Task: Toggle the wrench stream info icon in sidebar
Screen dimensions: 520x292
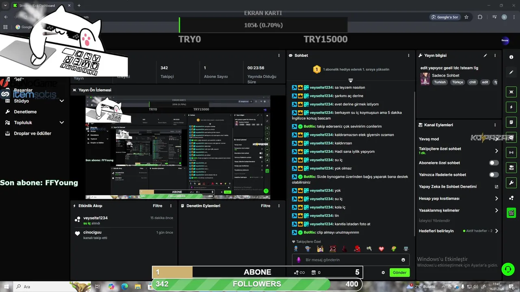Action: [511, 182]
